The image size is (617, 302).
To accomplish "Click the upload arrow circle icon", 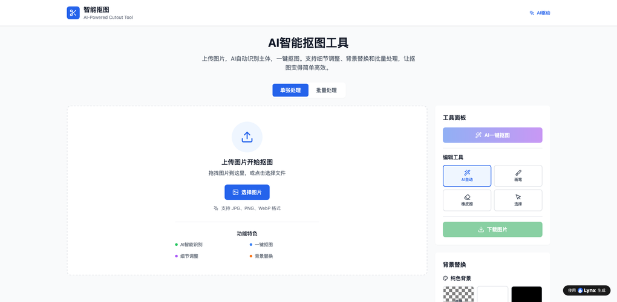I will coord(247,137).
